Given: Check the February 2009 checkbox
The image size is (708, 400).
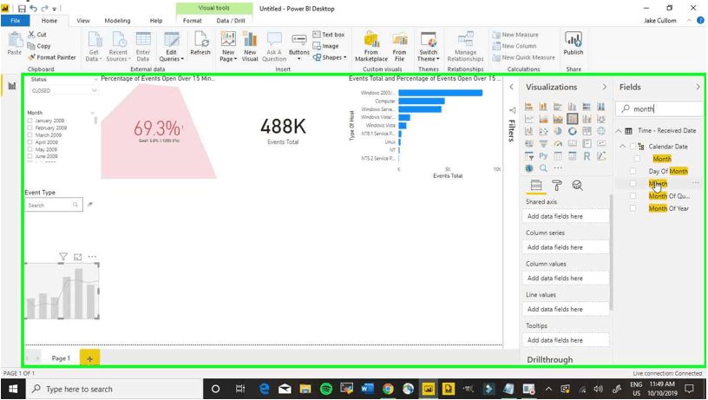Looking at the screenshot, I should 29,128.
